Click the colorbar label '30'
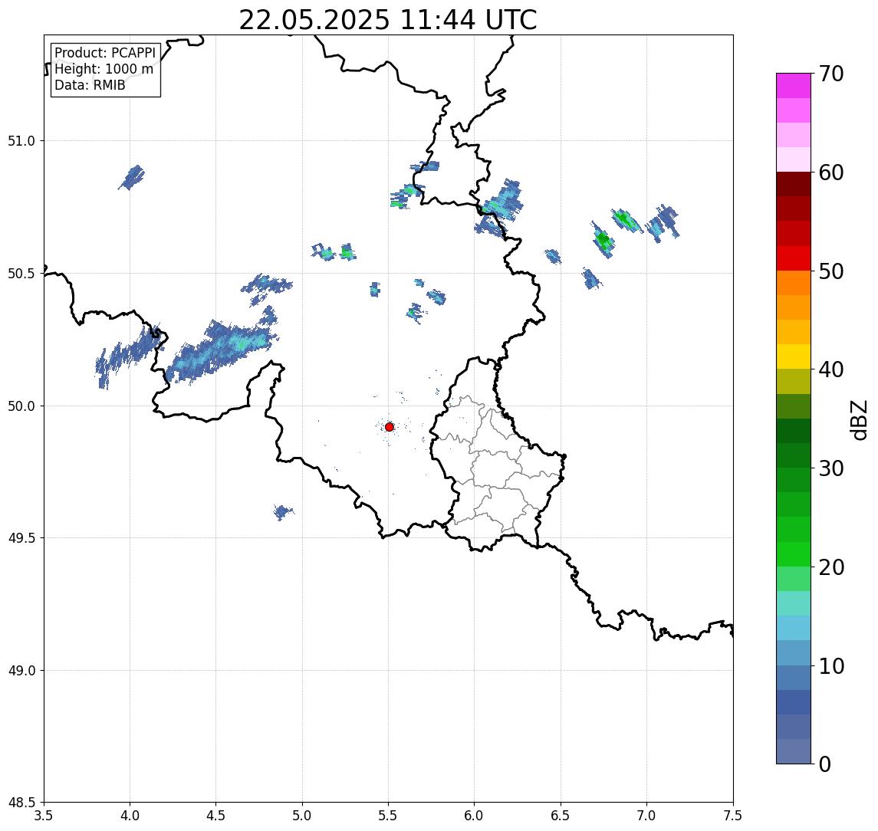The image size is (878, 831). (x=831, y=468)
